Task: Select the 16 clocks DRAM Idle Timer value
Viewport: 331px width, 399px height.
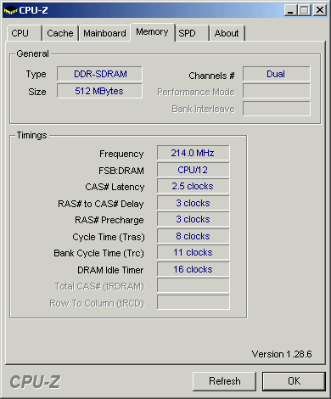Action: click(194, 269)
